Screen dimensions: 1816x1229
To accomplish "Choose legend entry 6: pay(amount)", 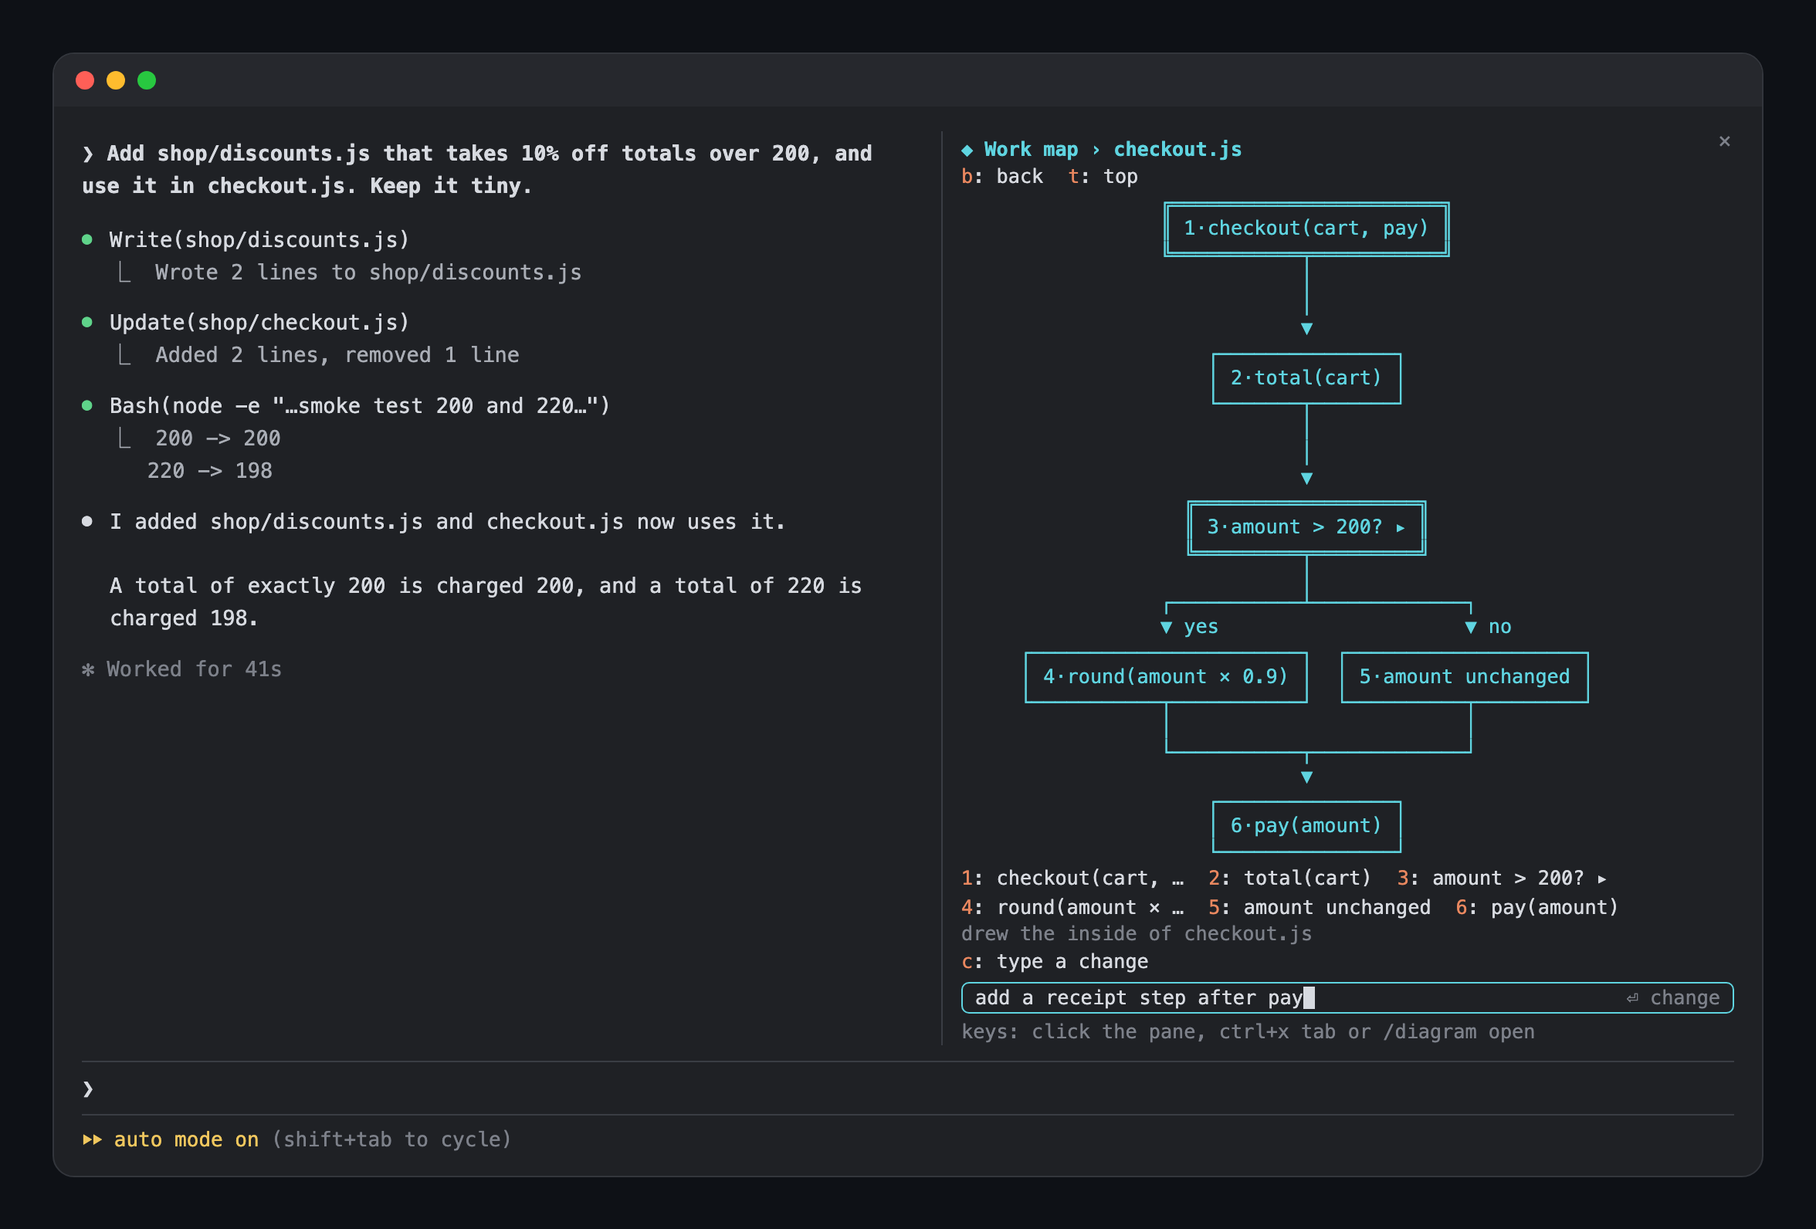I will point(1536,908).
